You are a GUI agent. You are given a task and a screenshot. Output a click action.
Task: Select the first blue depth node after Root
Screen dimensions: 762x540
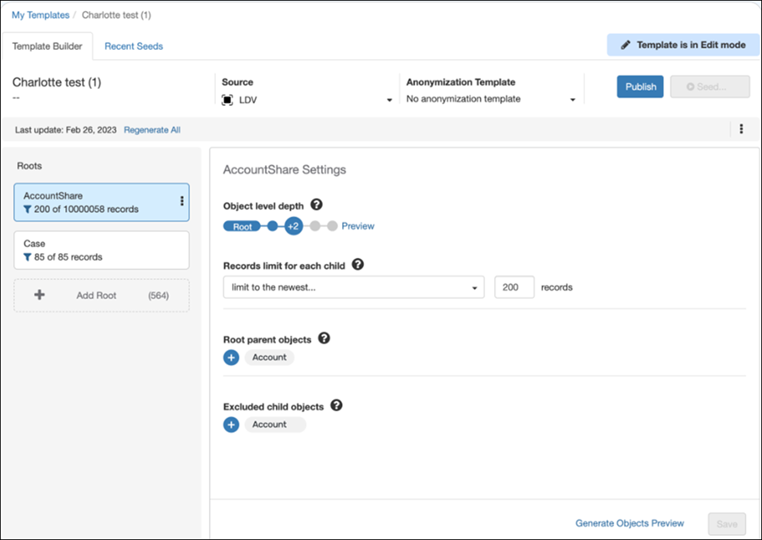coord(273,226)
